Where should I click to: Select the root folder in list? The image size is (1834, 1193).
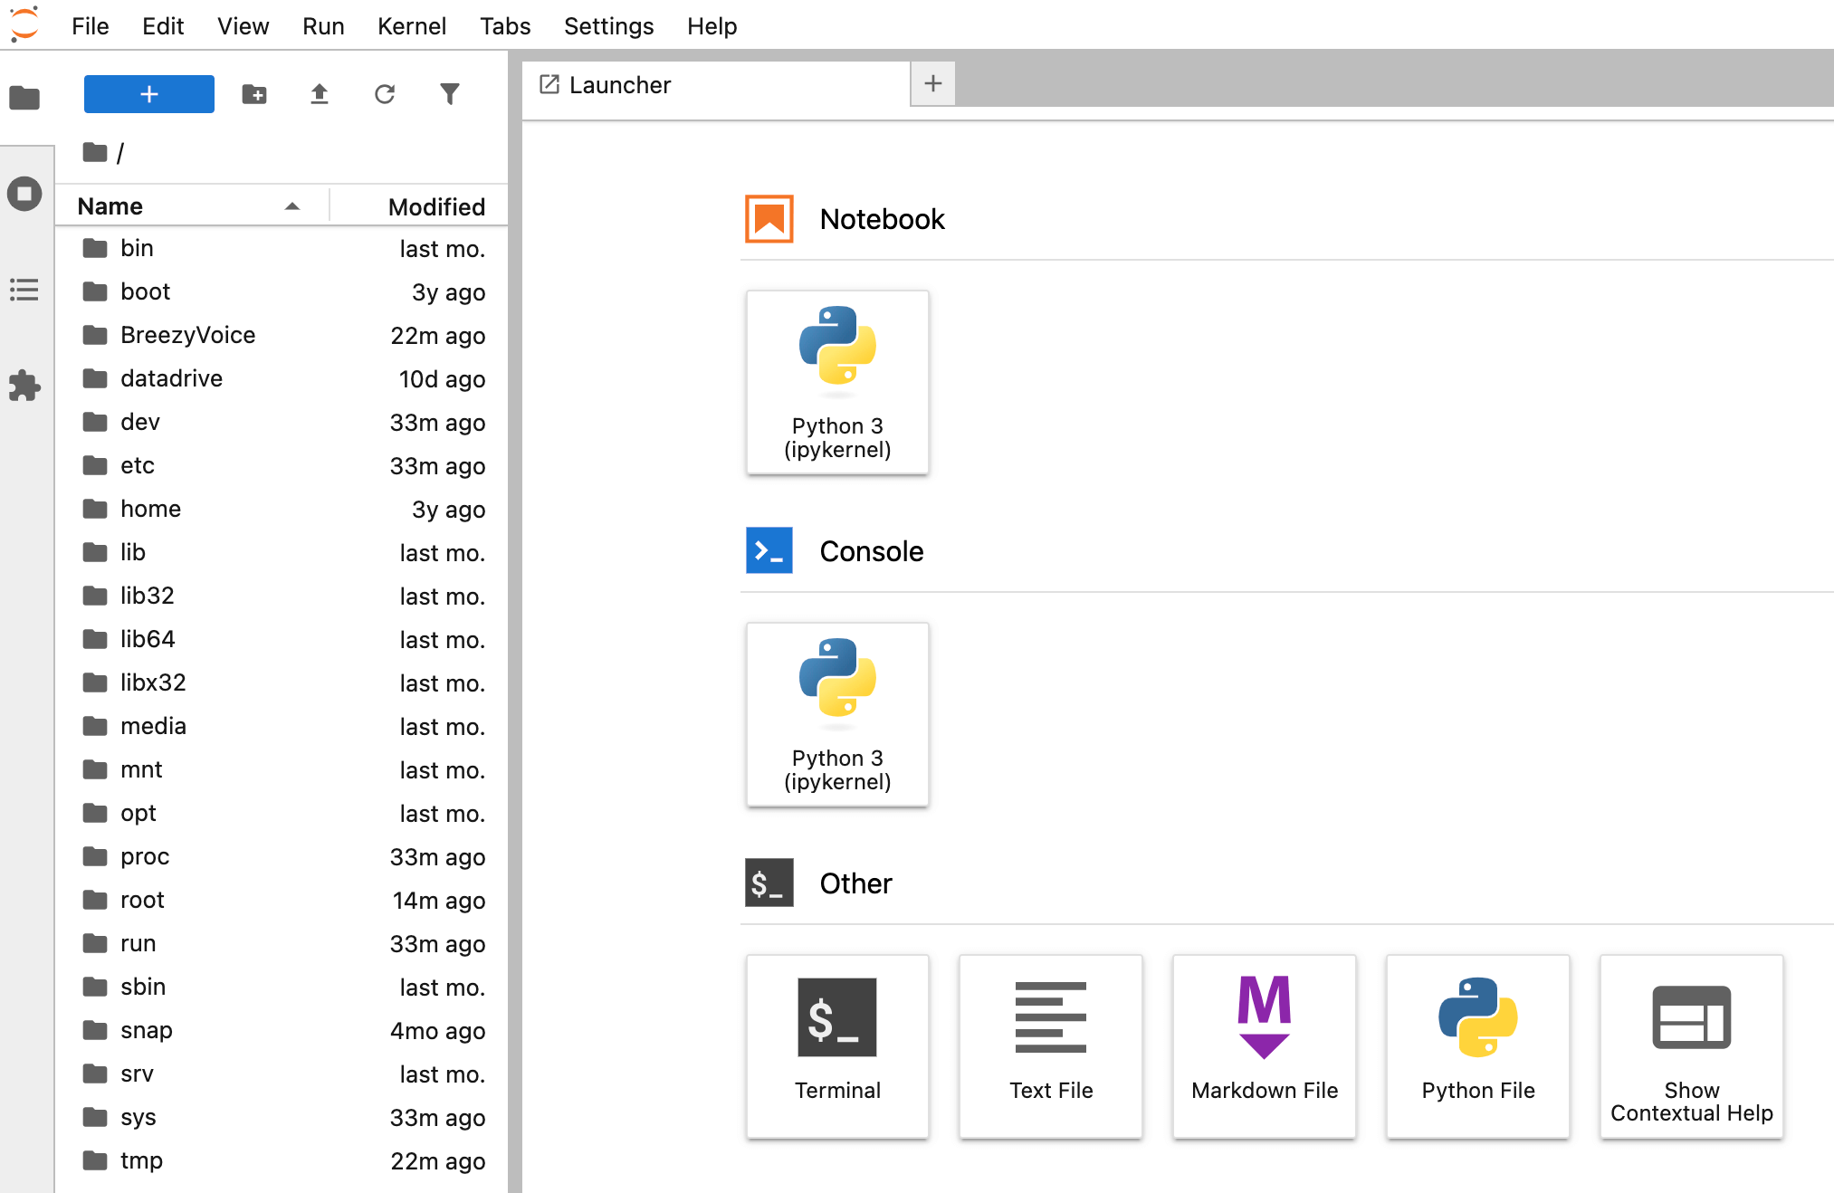282,900
